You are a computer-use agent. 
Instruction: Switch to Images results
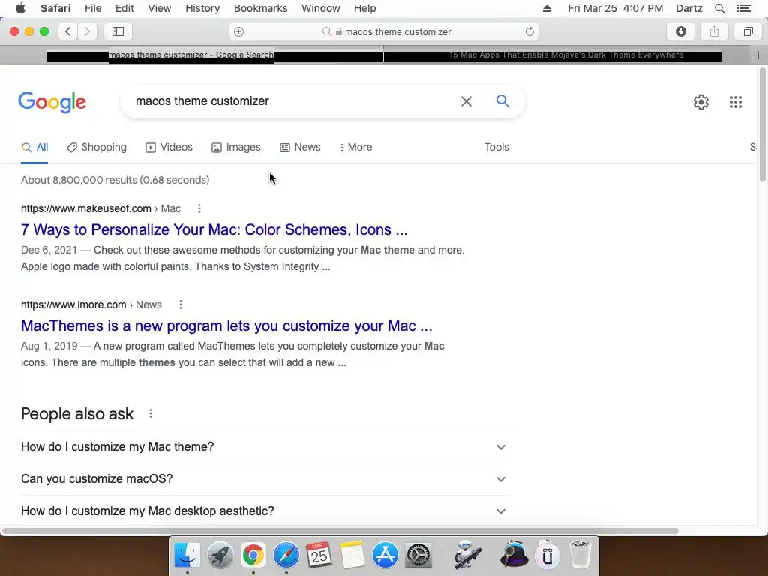tap(236, 148)
